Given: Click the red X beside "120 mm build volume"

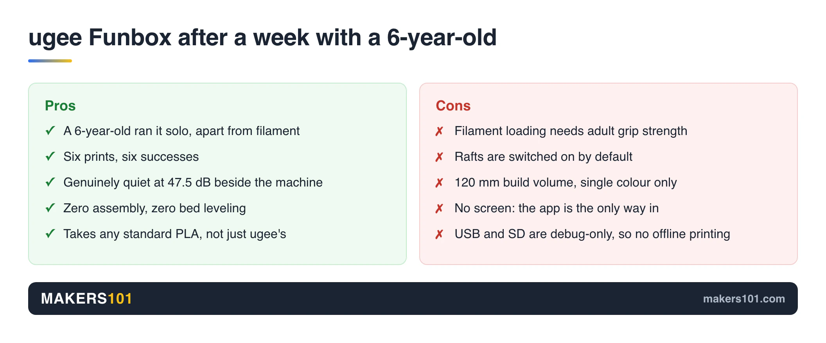Looking at the screenshot, I should coord(439,183).
